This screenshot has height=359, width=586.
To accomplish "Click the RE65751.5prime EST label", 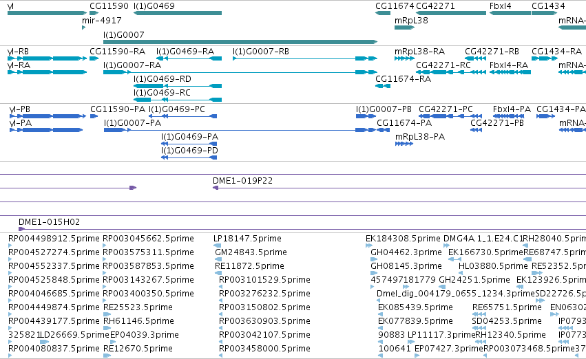I will tap(507, 307).
